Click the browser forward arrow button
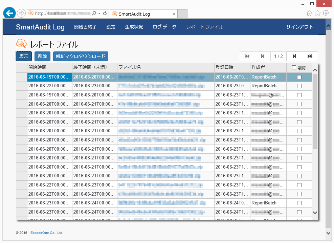The image size is (334, 243). click(x=21, y=14)
